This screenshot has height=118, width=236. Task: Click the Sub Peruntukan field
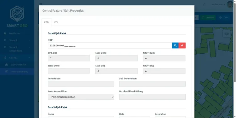pos(152,84)
